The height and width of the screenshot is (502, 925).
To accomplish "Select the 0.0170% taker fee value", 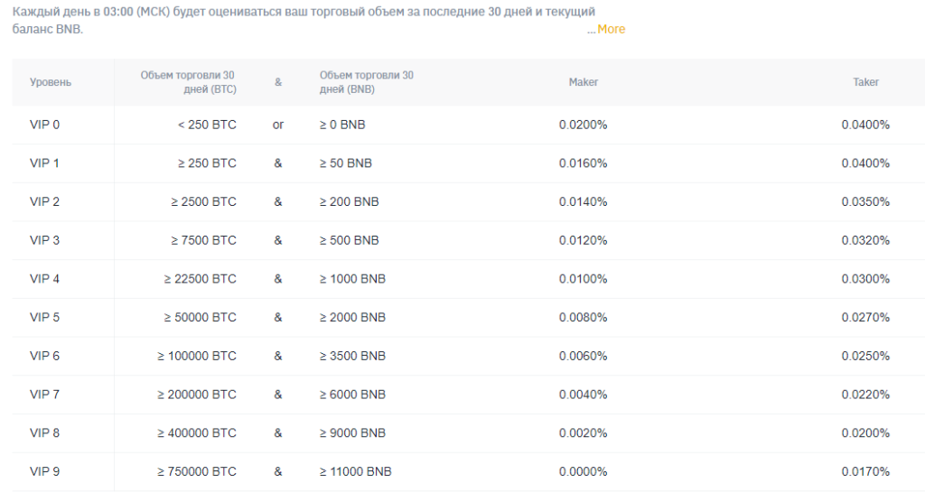I will point(865,471).
